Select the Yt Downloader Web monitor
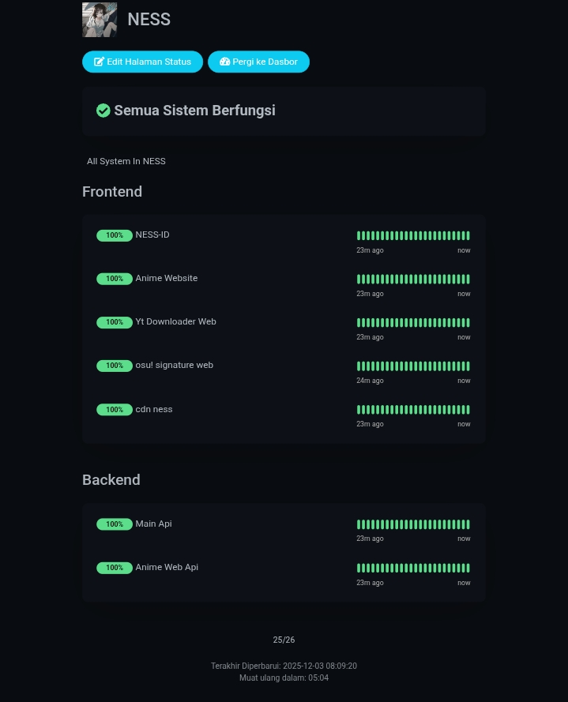The width and height of the screenshot is (568, 702). [x=175, y=321]
